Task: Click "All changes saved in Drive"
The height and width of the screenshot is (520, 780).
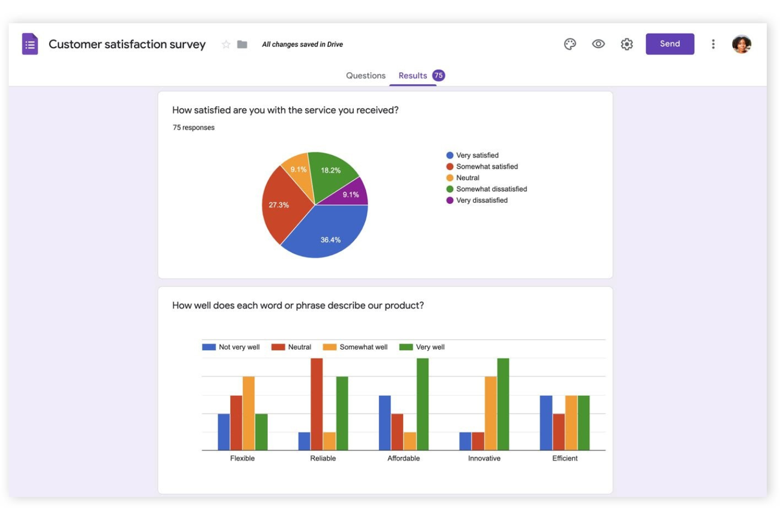Action: click(x=302, y=44)
